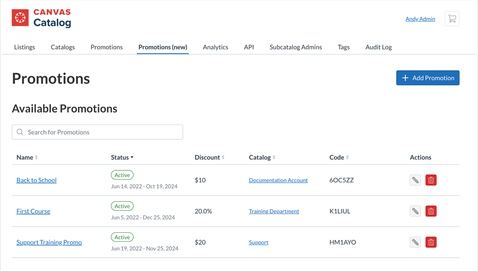Open the Training Department catalog link
This screenshot has height=272, width=478.
pos(274,211)
